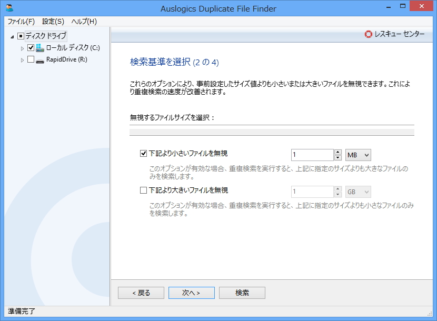Start scanning with the 検索 button

(242, 293)
